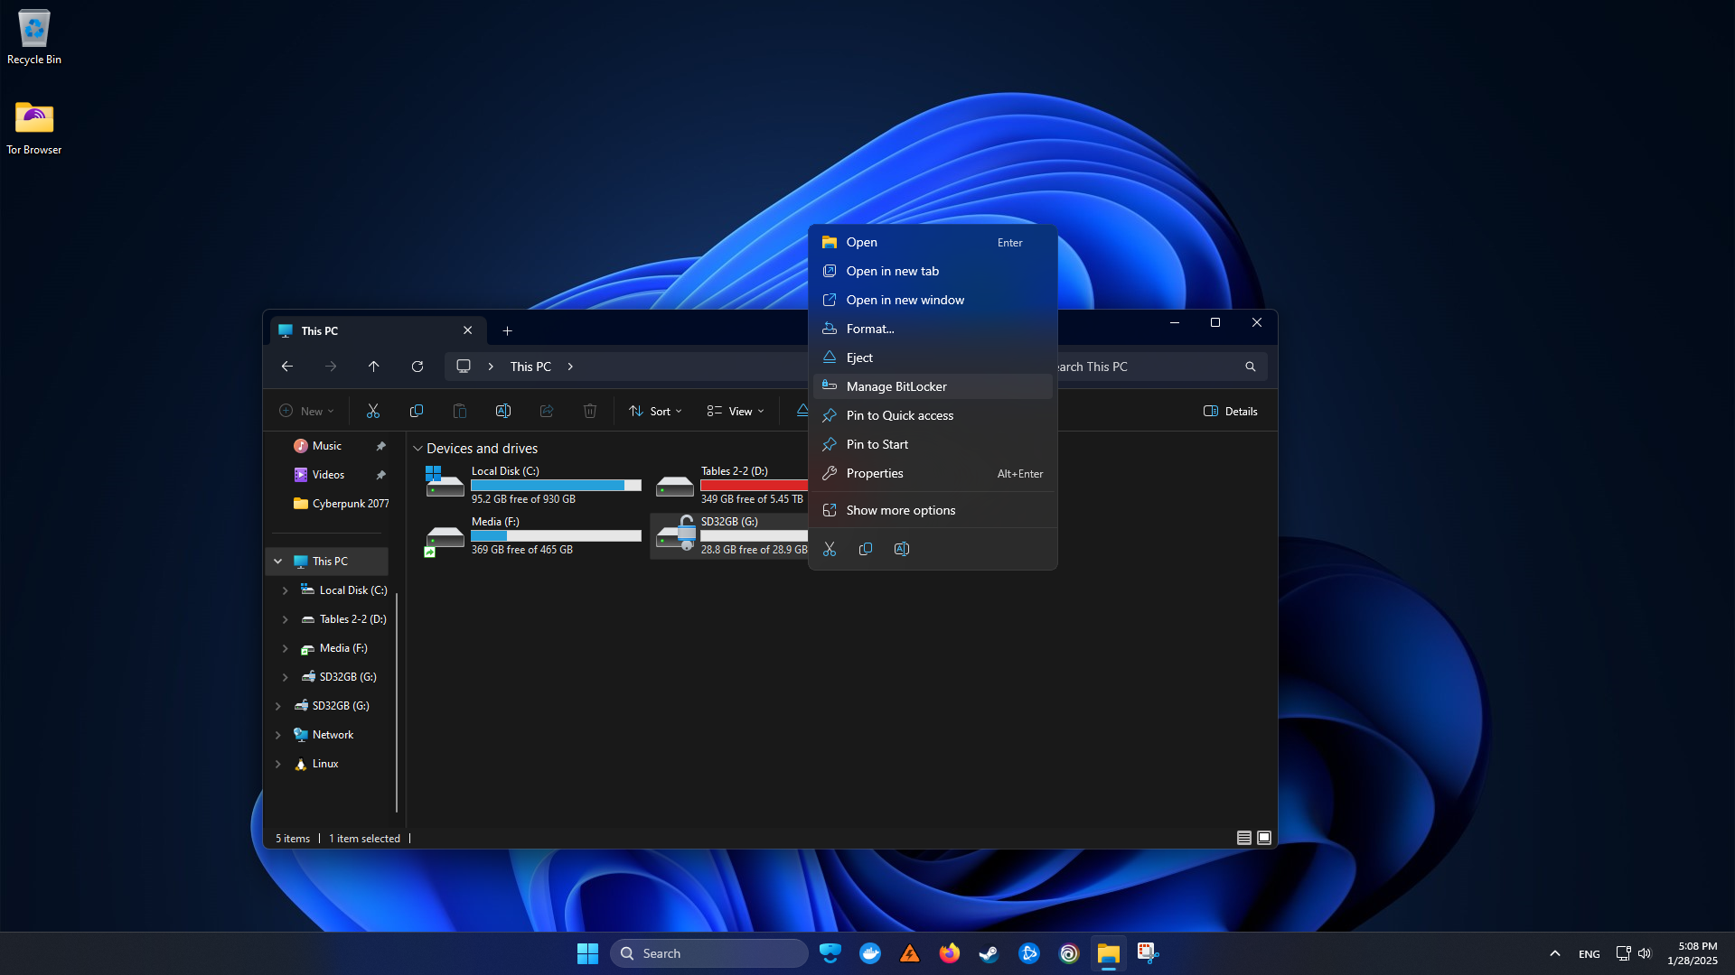The height and width of the screenshot is (975, 1735).
Task: Open Snipping Tool from the taskbar
Action: pyautogui.click(x=1149, y=953)
